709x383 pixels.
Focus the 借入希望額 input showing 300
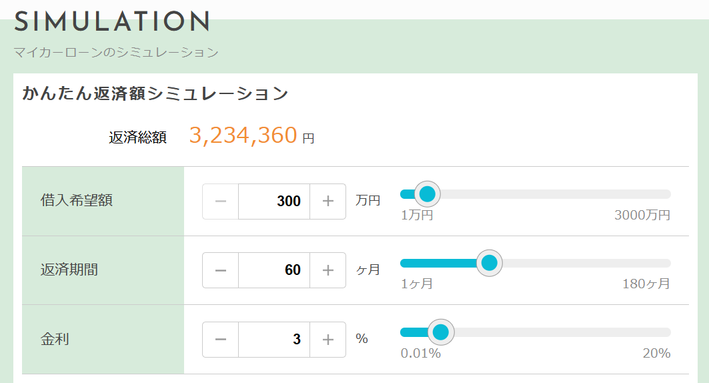(274, 201)
